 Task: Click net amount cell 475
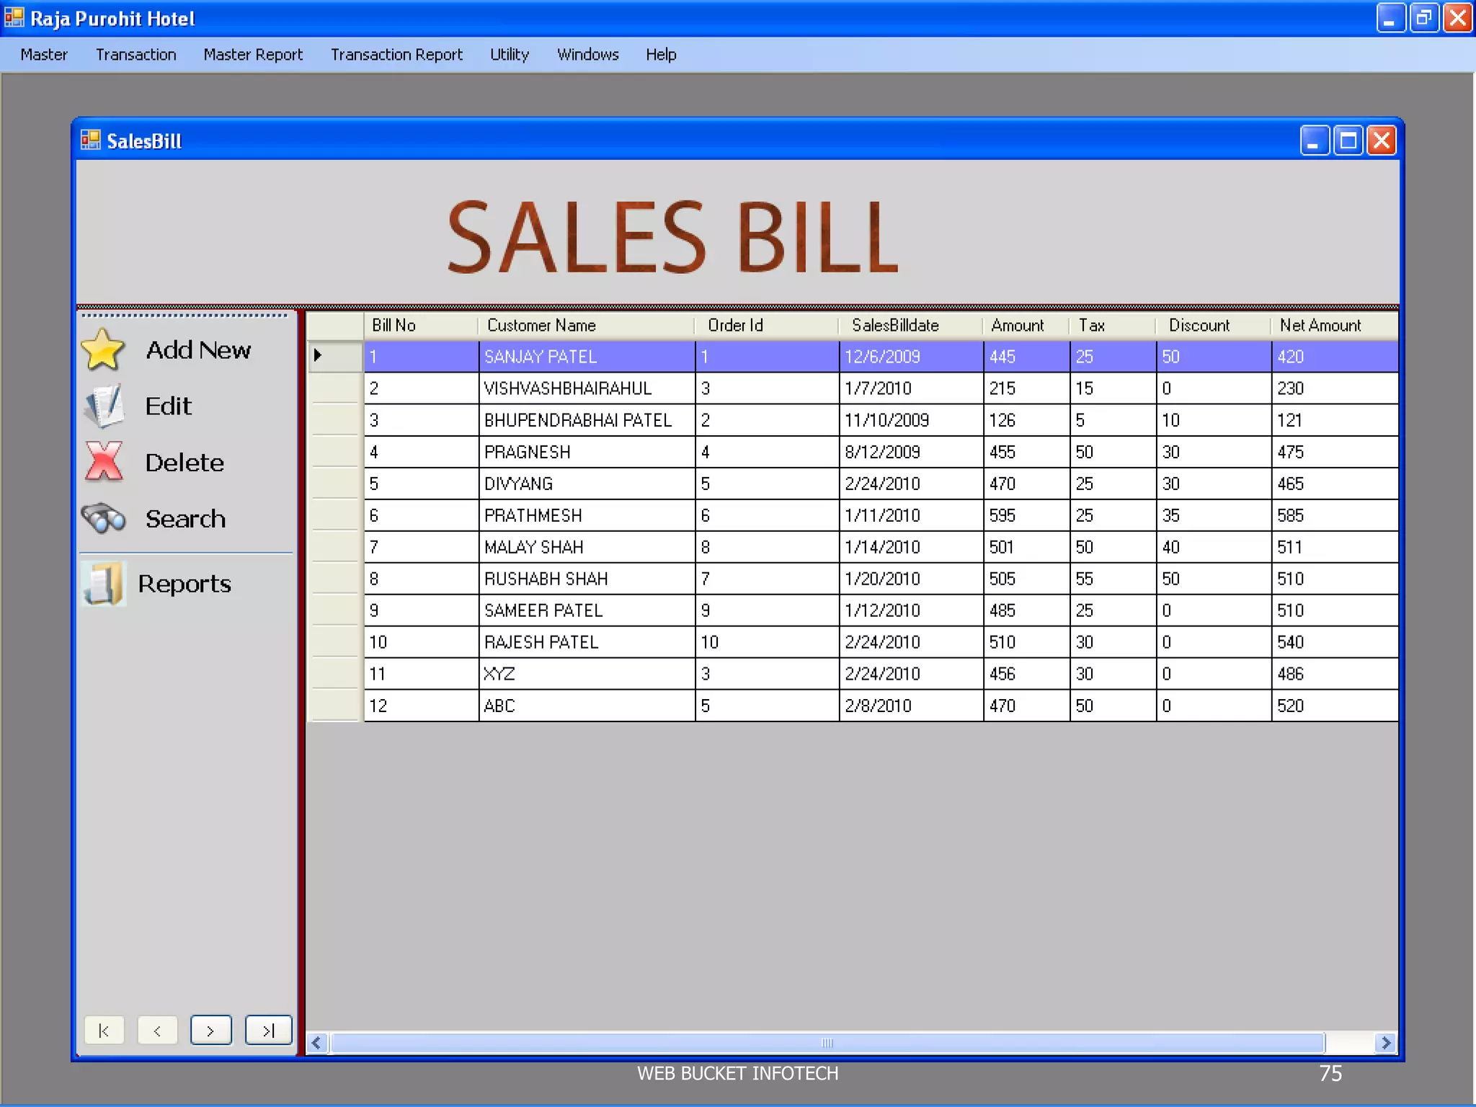point(1335,452)
